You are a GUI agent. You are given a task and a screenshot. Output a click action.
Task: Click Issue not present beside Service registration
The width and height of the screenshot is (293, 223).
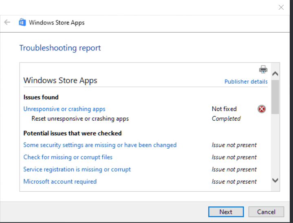coord(234,169)
